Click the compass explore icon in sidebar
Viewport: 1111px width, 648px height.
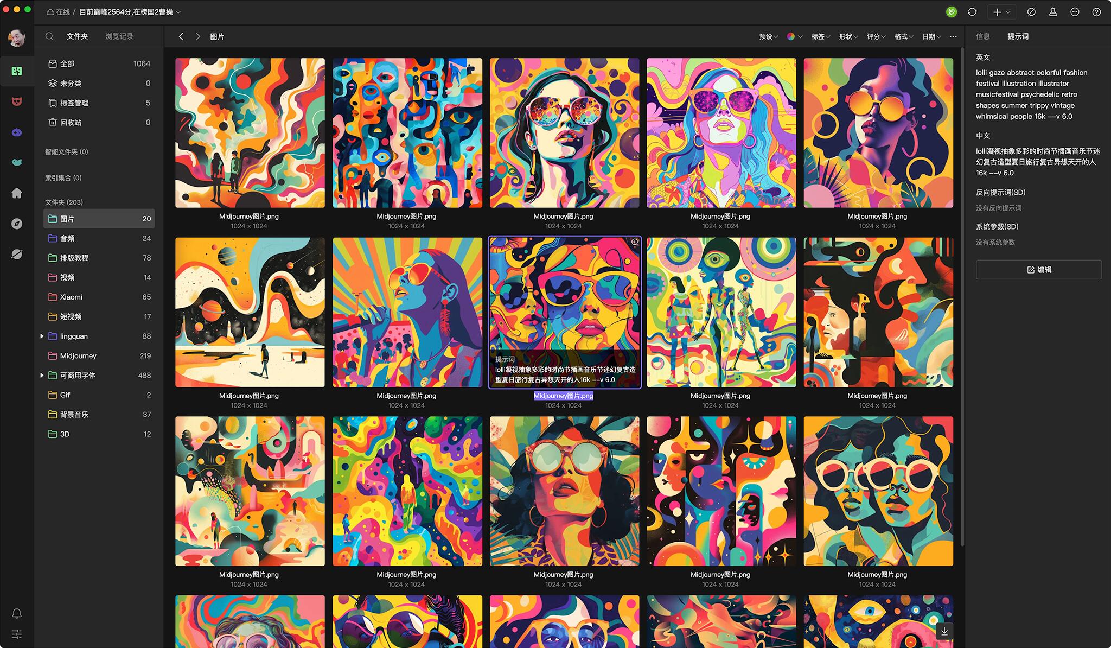tap(17, 224)
